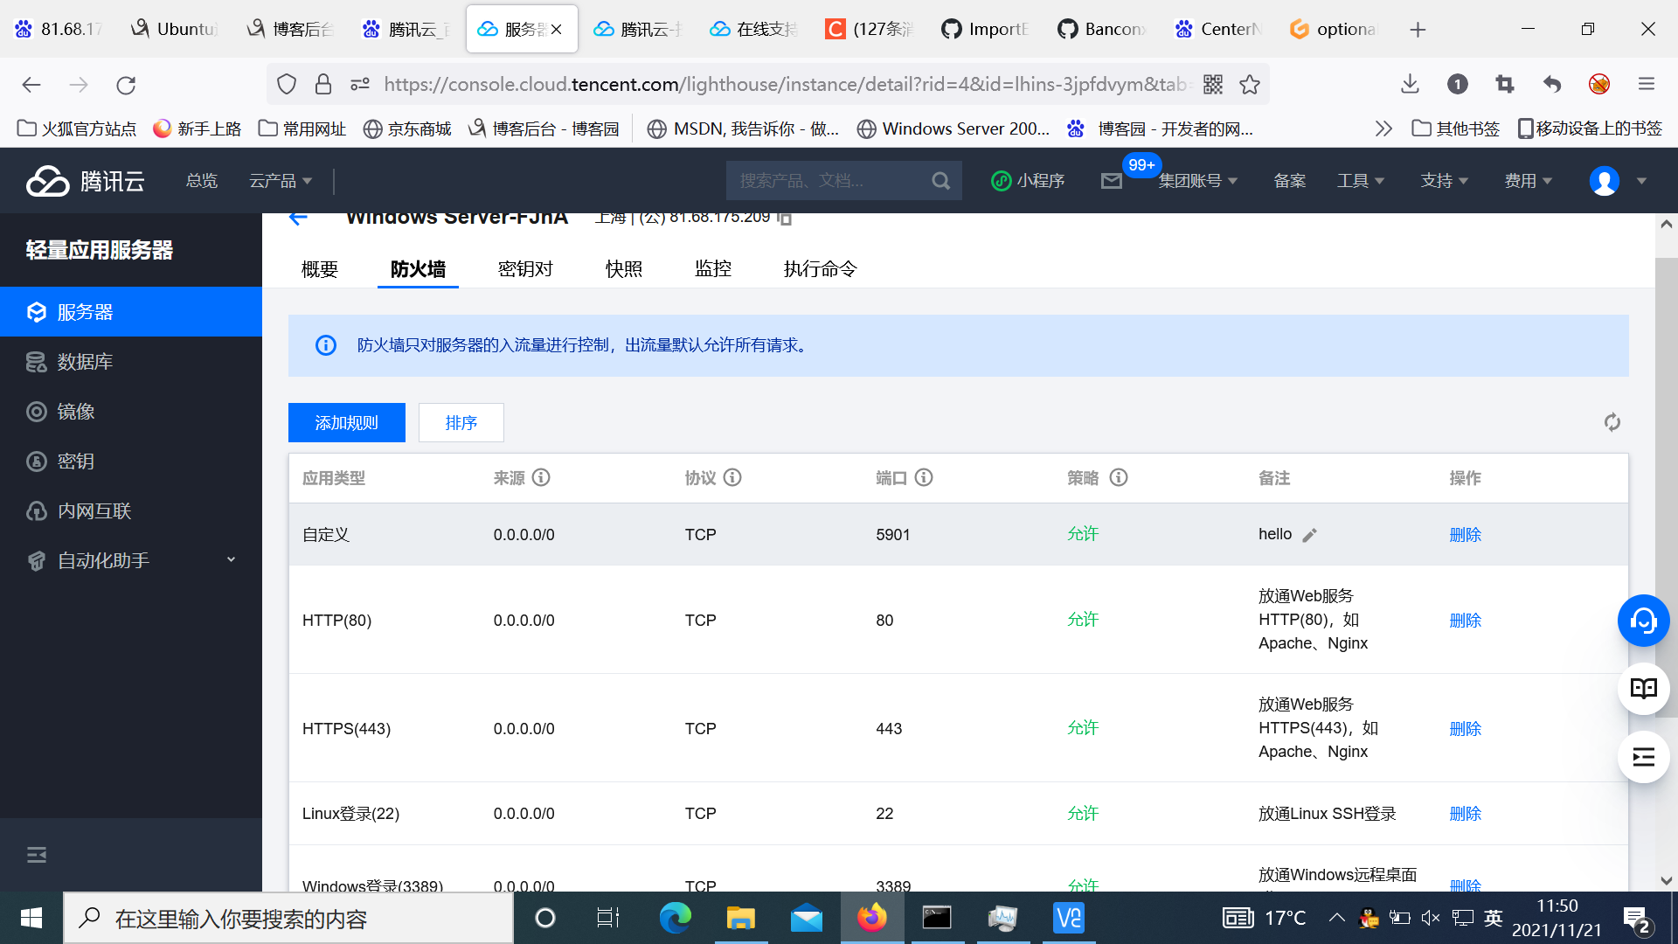Open the 工具 dropdown menu
Screen dimensions: 1678x944
pyautogui.click(x=1360, y=181)
